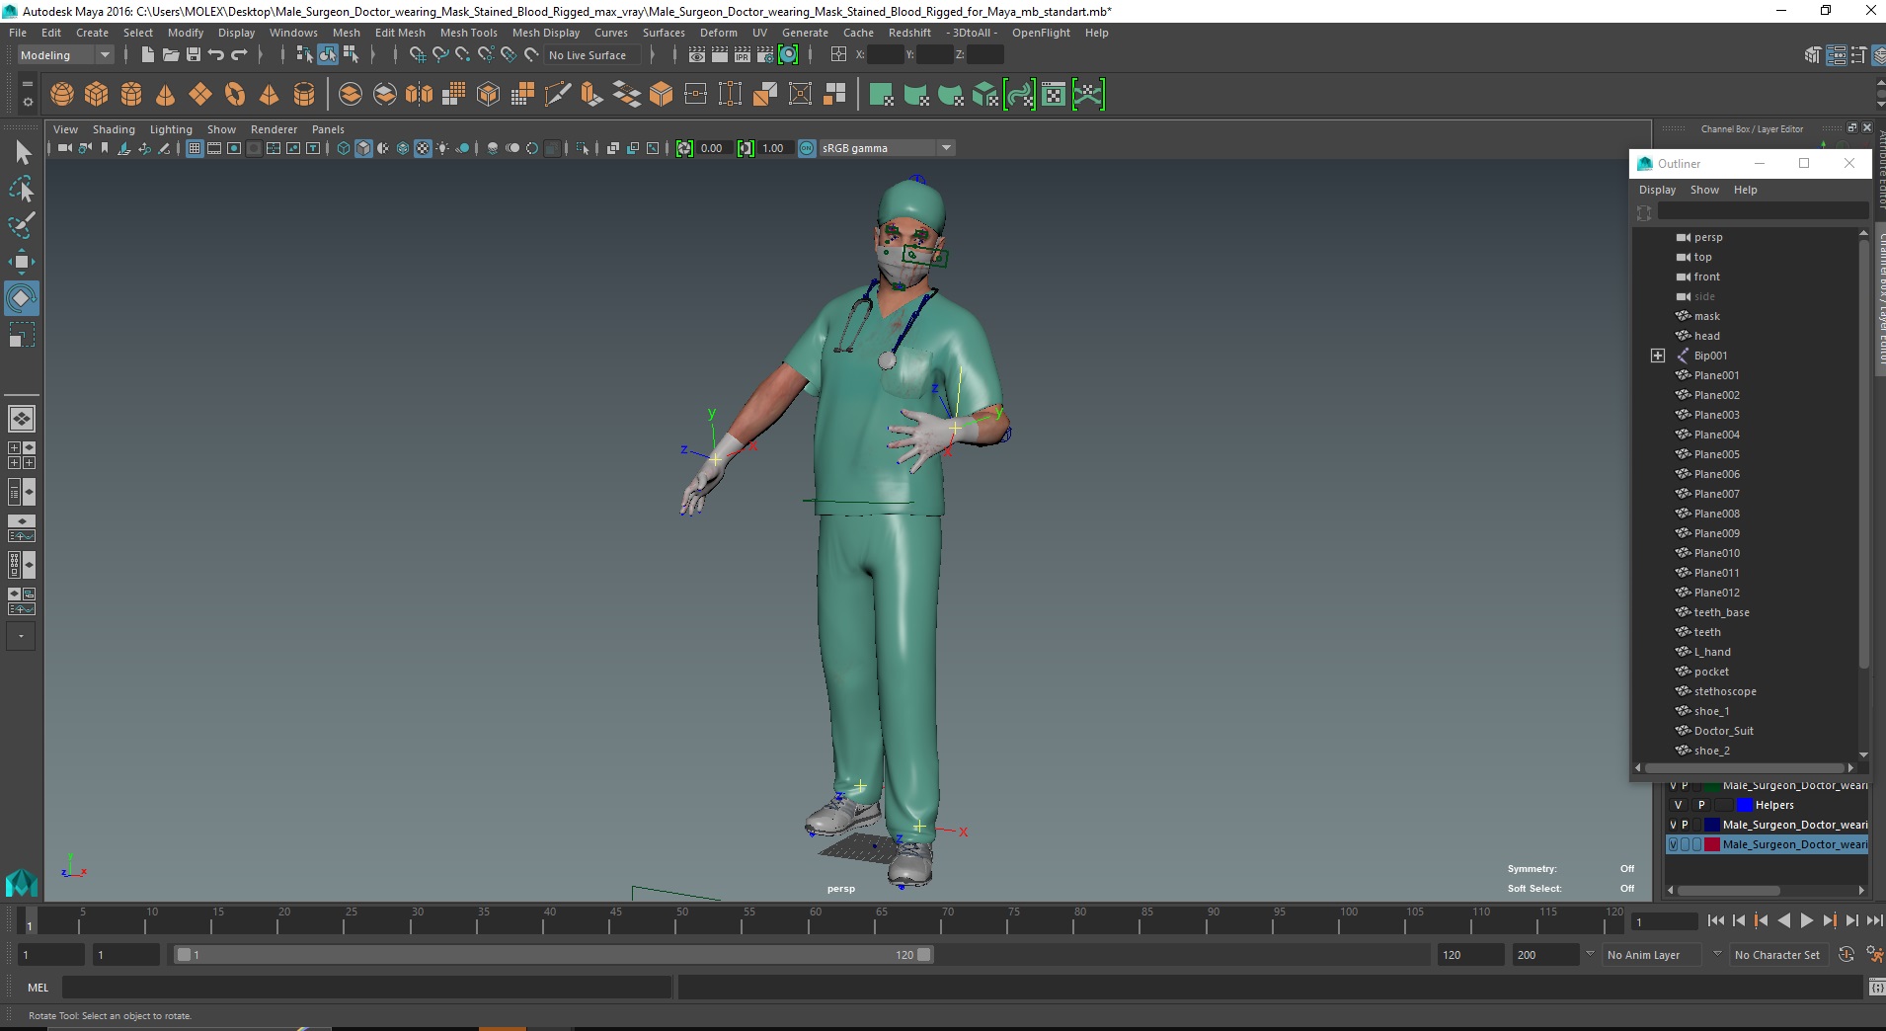Click the Open Scene folder icon
Image resolution: width=1886 pixels, height=1031 pixels.
[x=170, y=55]
